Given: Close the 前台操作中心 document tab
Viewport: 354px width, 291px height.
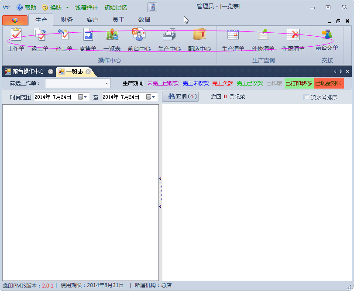Looking at the screenshot, I should pyautogui.click(x=51, y=72).
